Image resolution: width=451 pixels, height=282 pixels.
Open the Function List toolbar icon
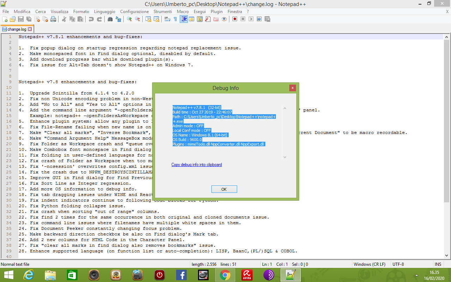pos(208,19)
